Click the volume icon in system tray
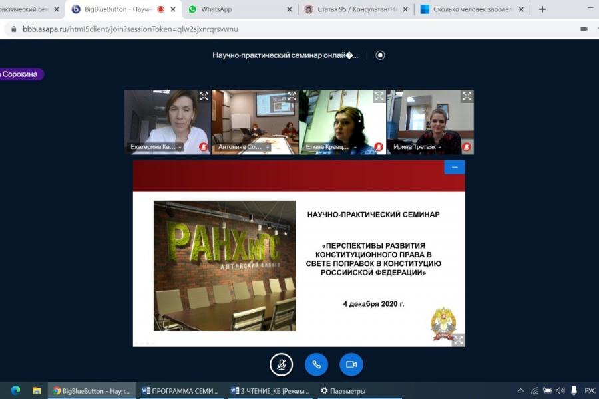The image size is (599, 399). click(x=560, y=390)
